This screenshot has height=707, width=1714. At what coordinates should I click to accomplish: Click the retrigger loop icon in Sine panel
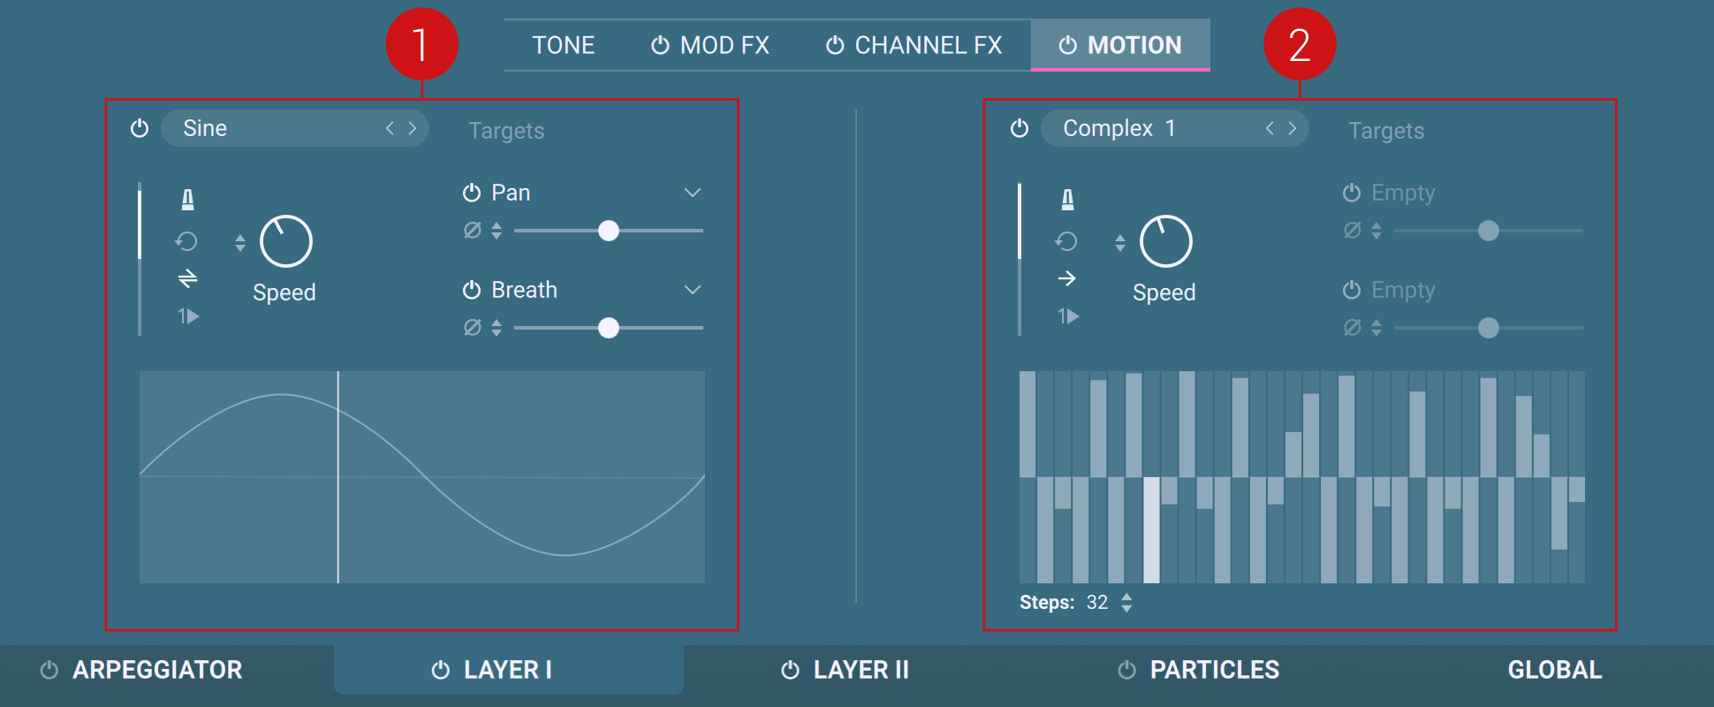pos(186,241)
